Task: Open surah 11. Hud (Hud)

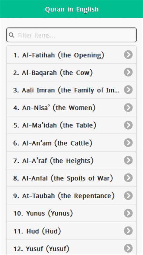Action: click(x=71, y=231)
